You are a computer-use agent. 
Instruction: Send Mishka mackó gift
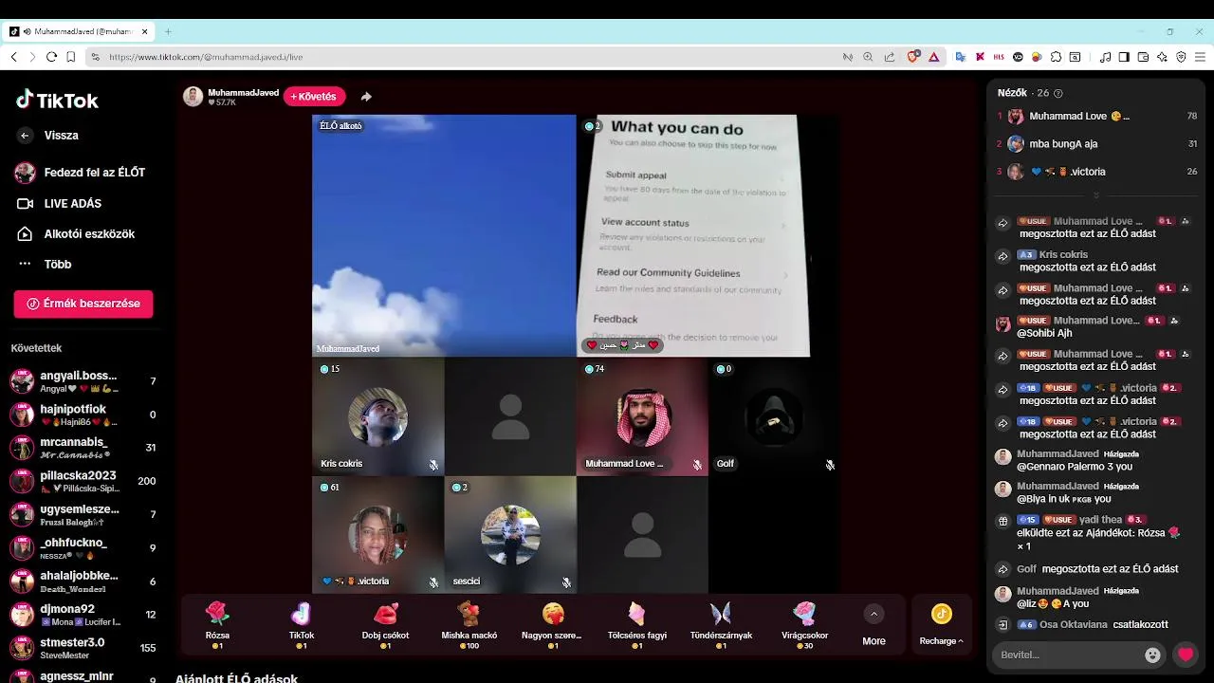[469, 624]
